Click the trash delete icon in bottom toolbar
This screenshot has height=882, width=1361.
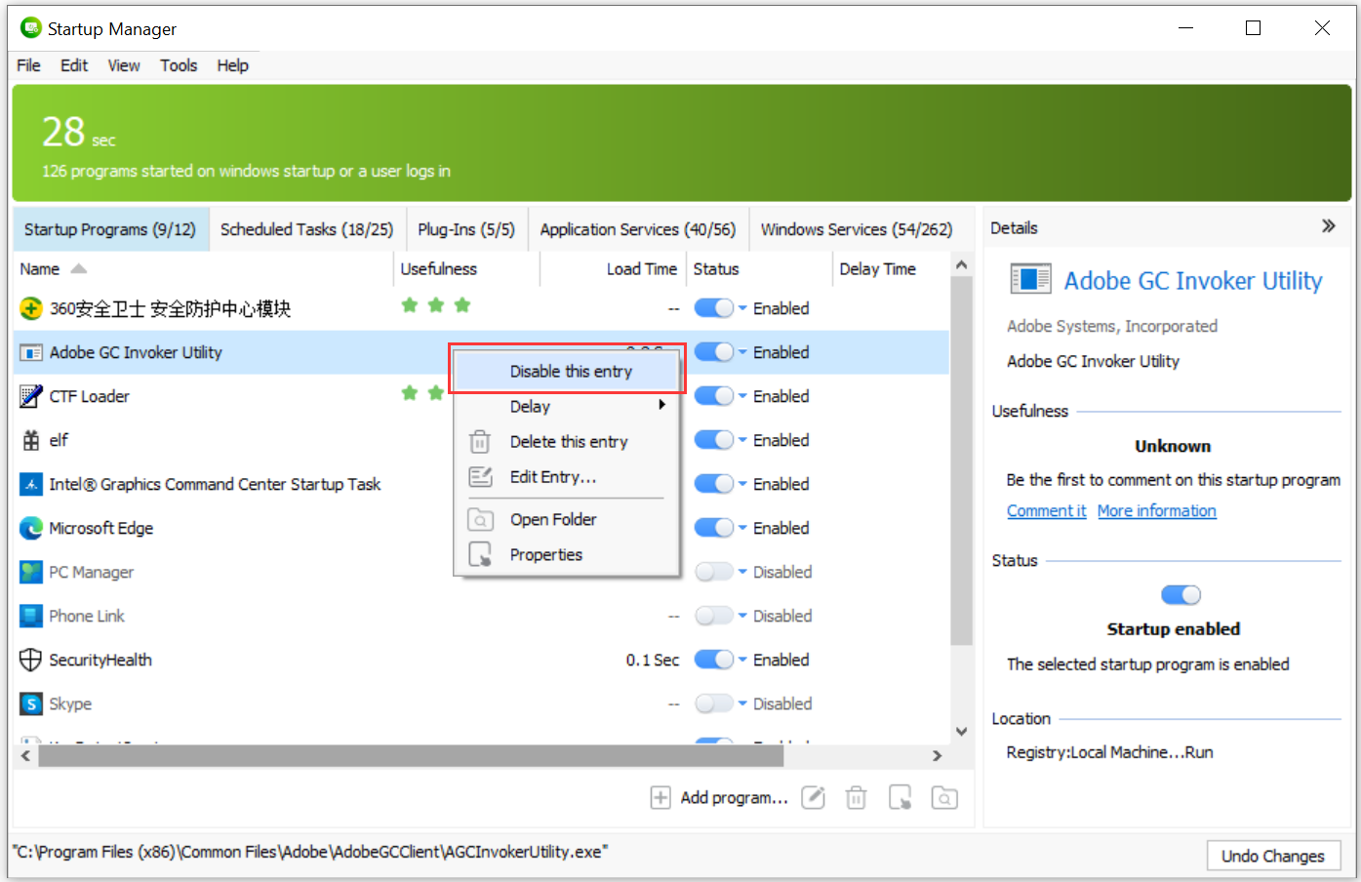point(856,797)
